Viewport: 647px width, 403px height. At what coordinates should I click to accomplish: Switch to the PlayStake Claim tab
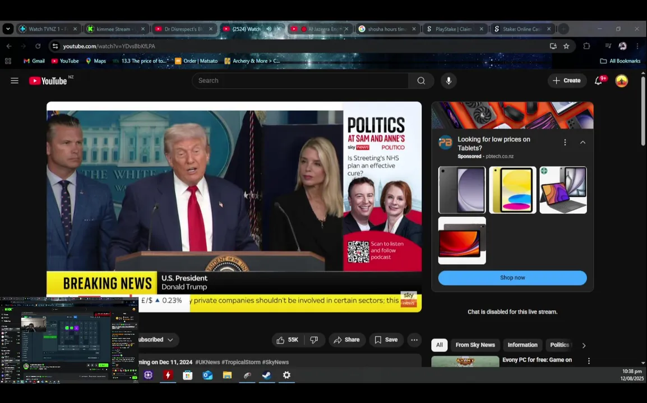pyautogui.click(x=454, y=29)
